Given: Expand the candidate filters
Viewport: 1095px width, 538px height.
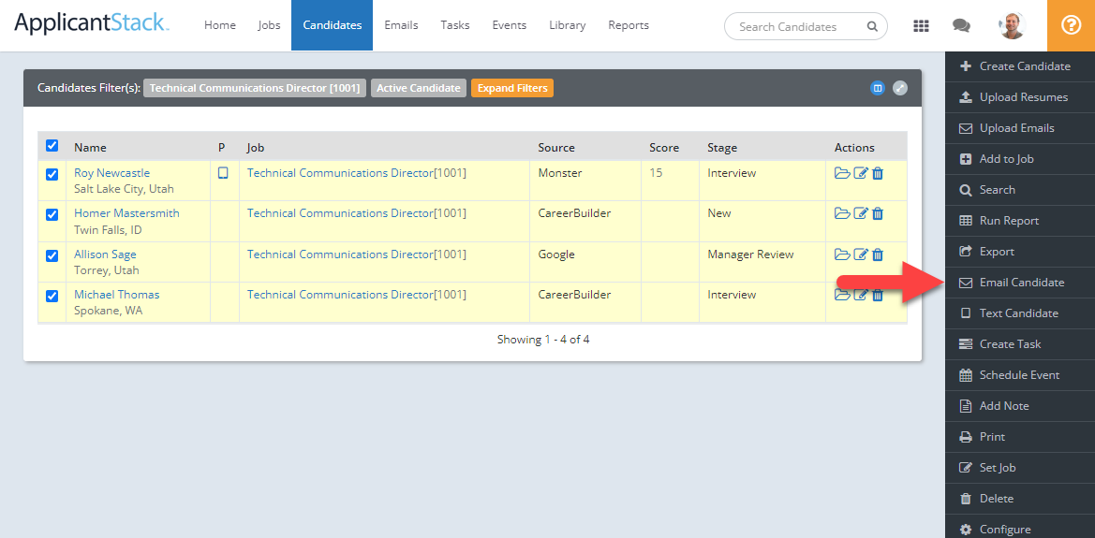Looking at the screenshot, I should coord(512,88).
